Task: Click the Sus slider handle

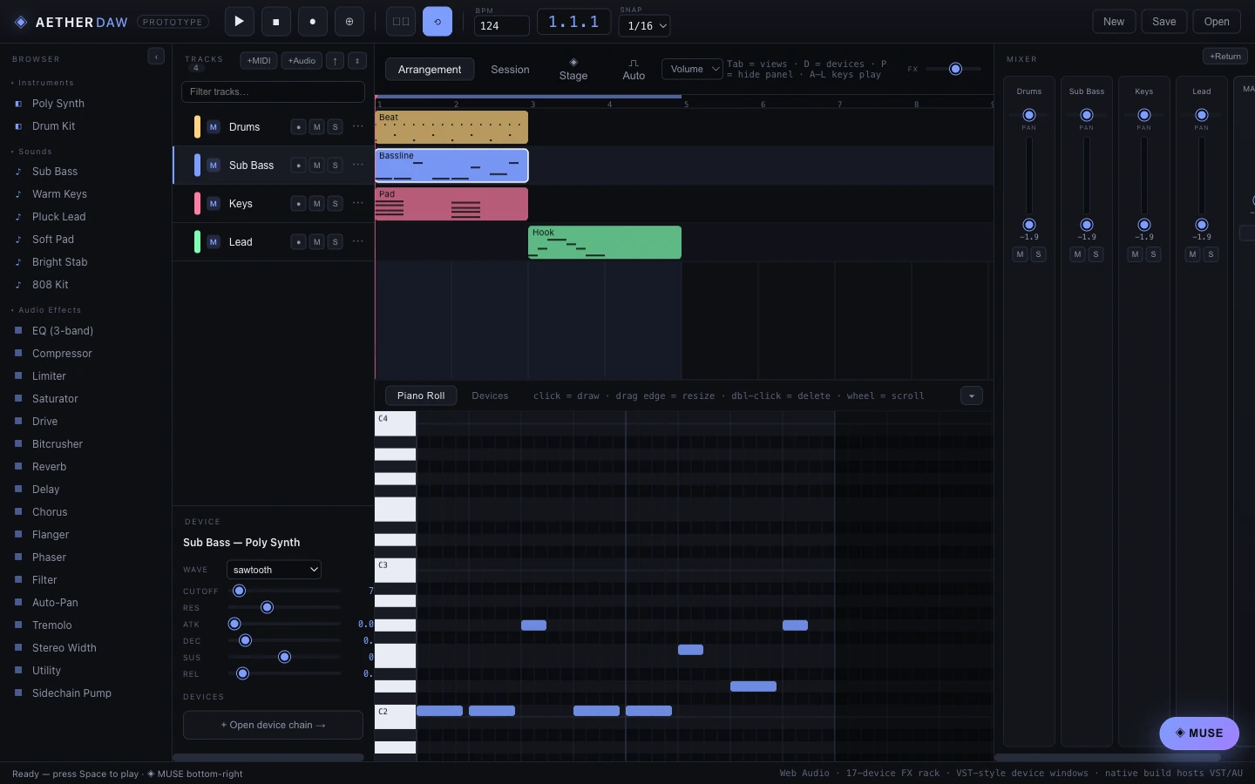Action: (284, 657)
